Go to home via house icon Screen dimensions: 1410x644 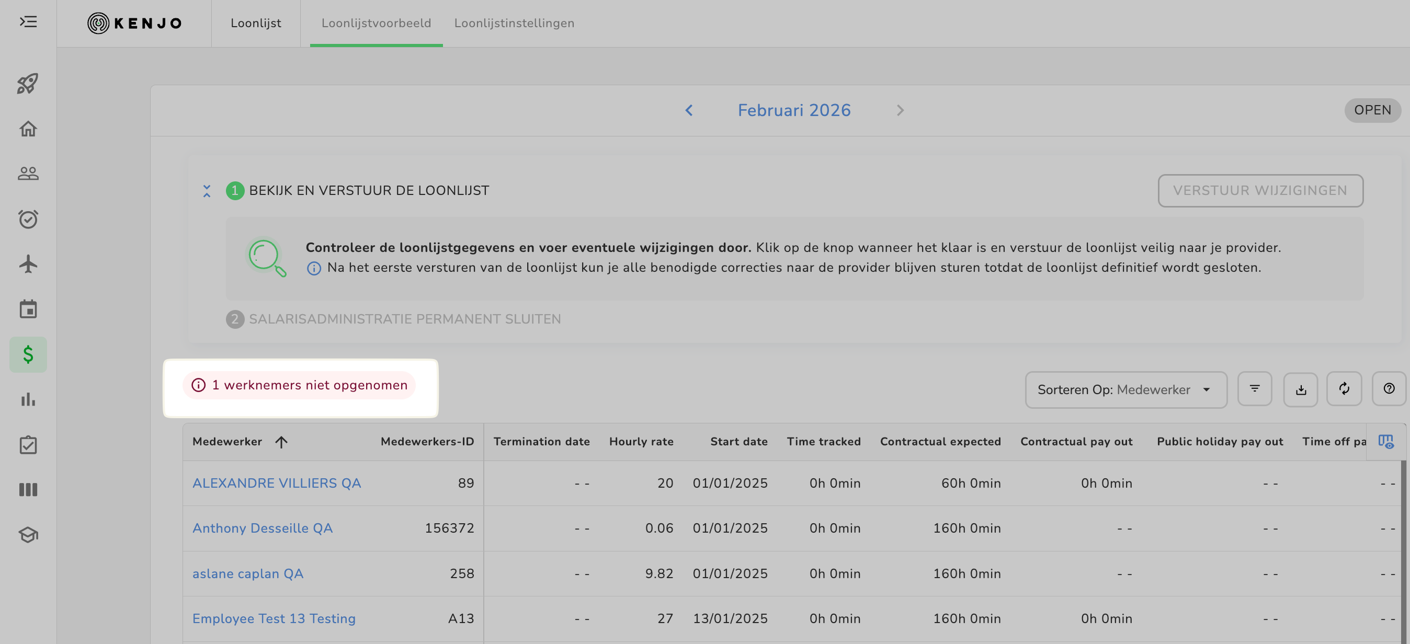point(28,129)
